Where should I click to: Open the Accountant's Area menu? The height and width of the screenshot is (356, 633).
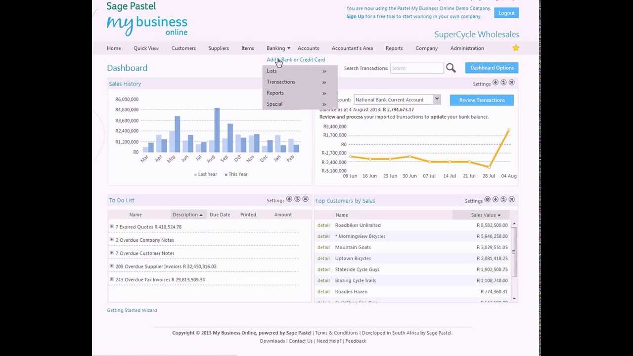pos(352,48)
